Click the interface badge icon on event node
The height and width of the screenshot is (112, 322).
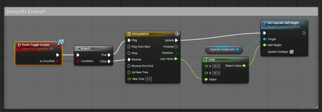click(x=61, y=42)
